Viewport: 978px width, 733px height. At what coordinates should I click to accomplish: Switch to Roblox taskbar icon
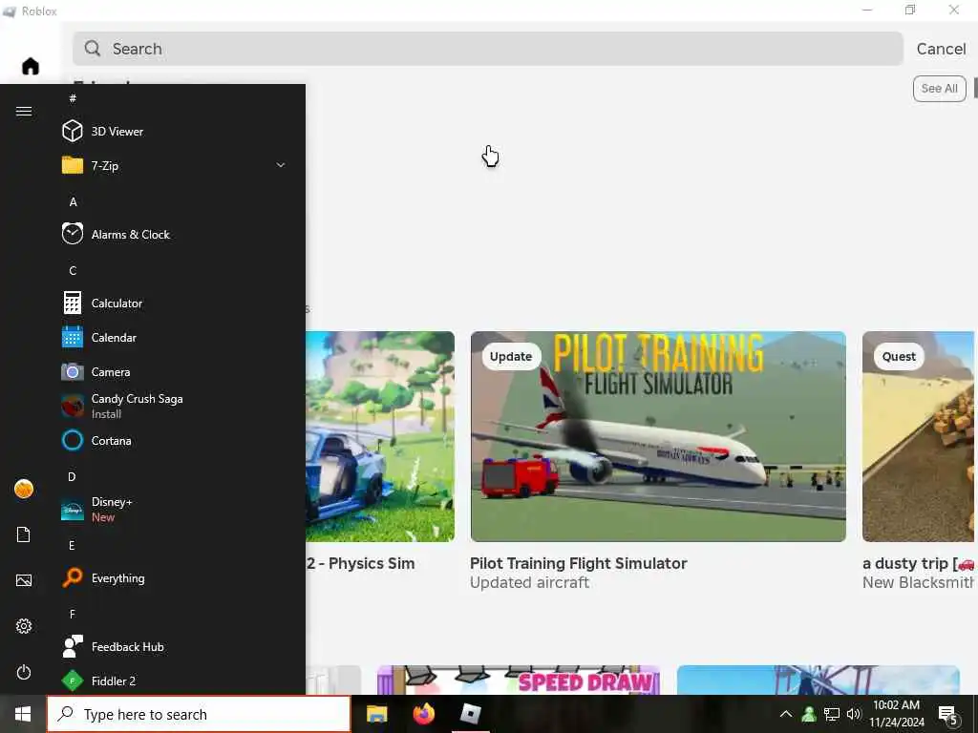click(470, 714)
